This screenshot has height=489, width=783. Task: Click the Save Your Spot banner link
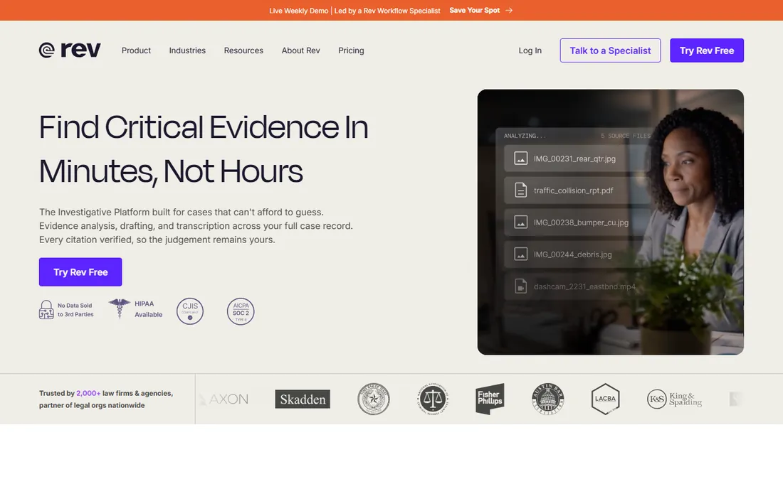pyautogui.click(x=474, y=10)
